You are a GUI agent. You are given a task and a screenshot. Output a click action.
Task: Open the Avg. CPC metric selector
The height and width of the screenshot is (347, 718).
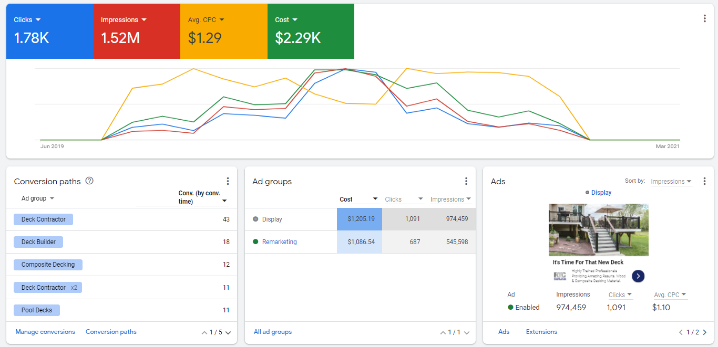[221, 20]
